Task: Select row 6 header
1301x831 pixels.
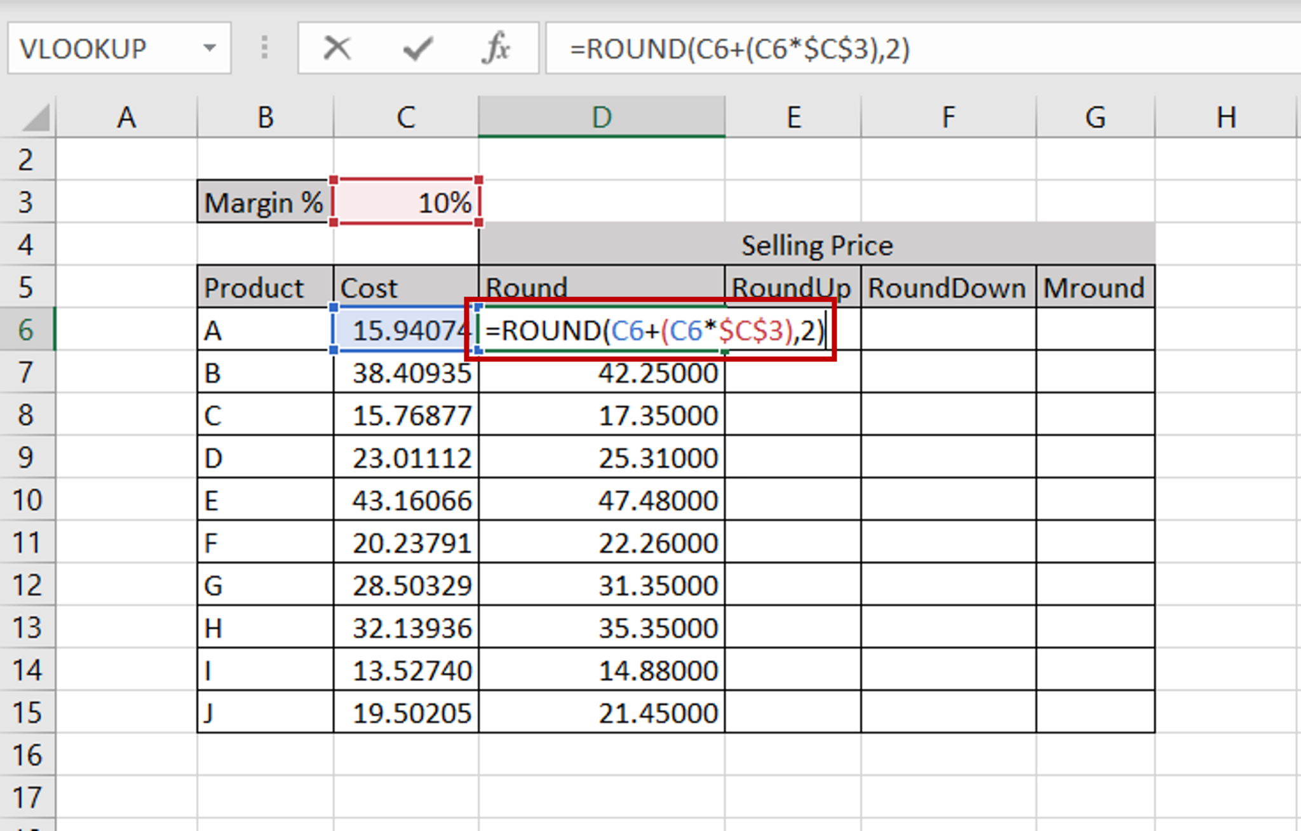Action: [x=27, y=330]
